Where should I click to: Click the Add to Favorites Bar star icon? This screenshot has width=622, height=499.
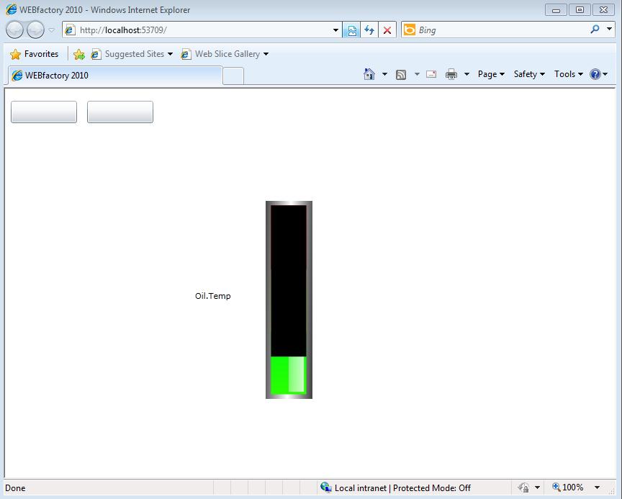click(79, 54)
